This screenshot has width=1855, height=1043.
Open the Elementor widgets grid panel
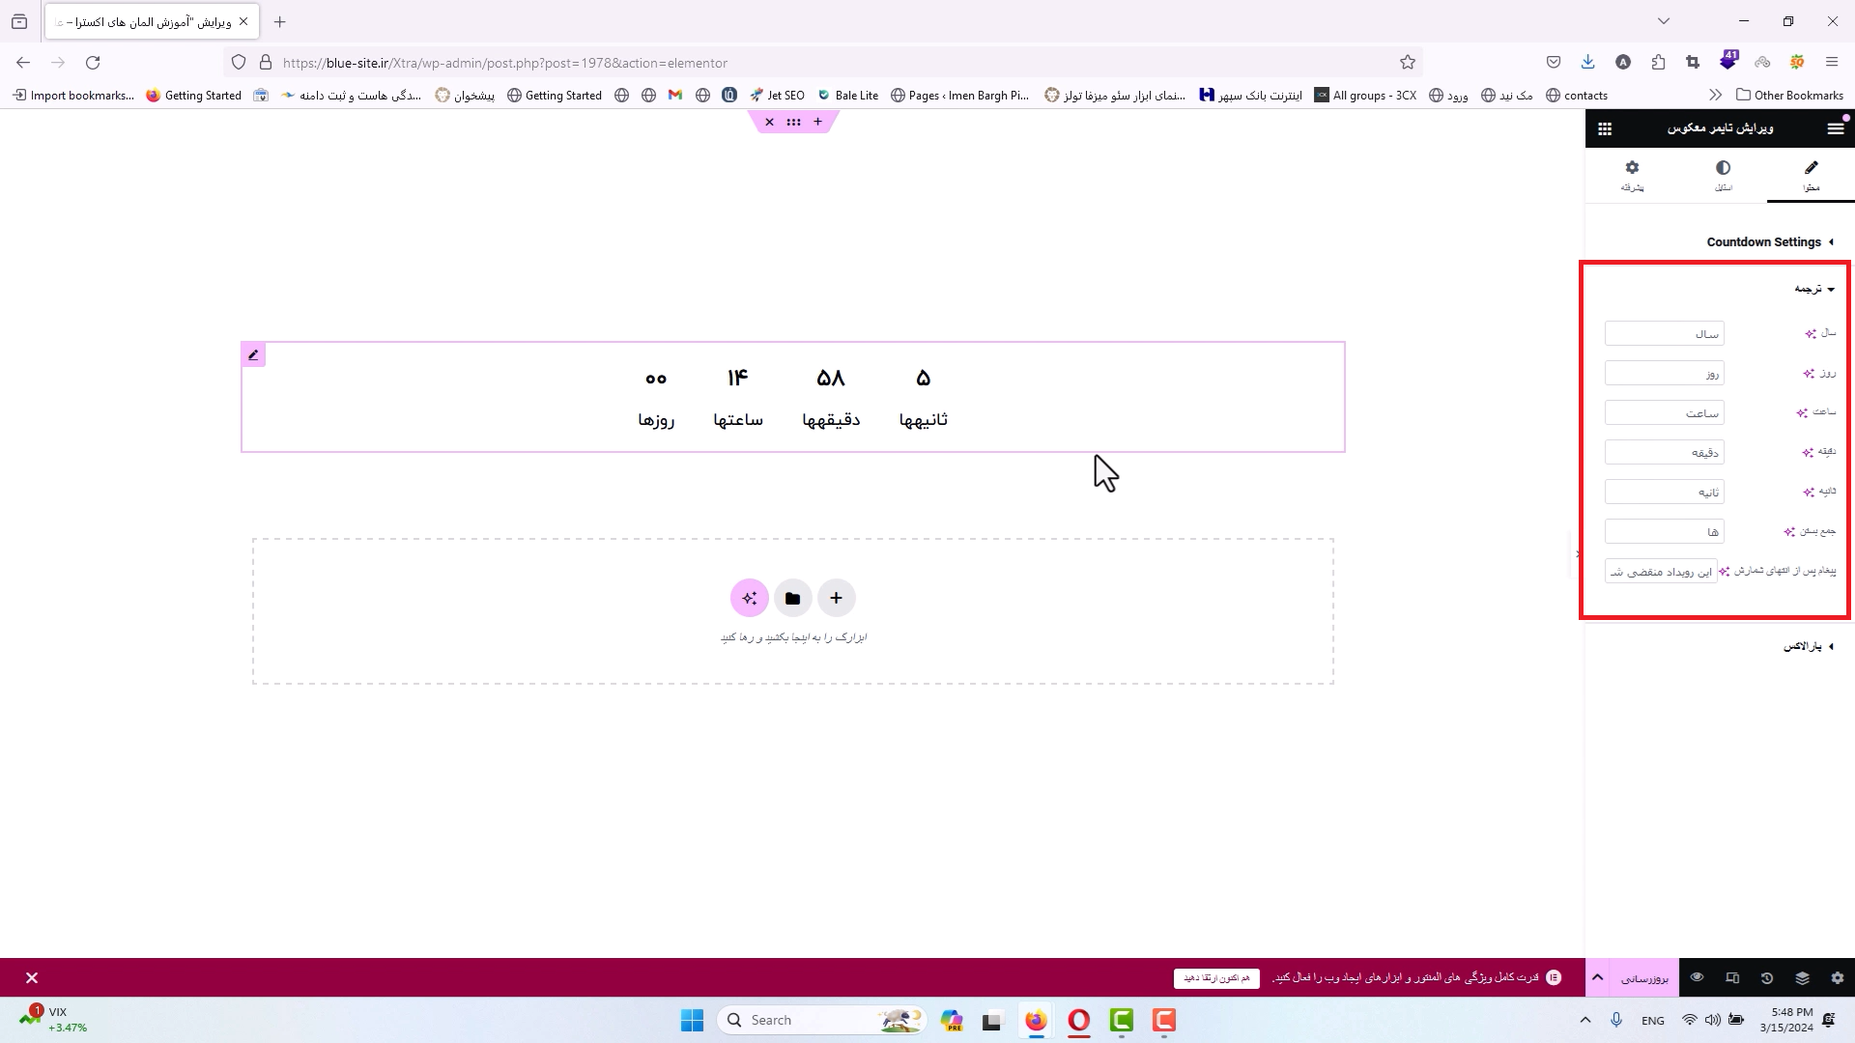(x=1605, y=127)
